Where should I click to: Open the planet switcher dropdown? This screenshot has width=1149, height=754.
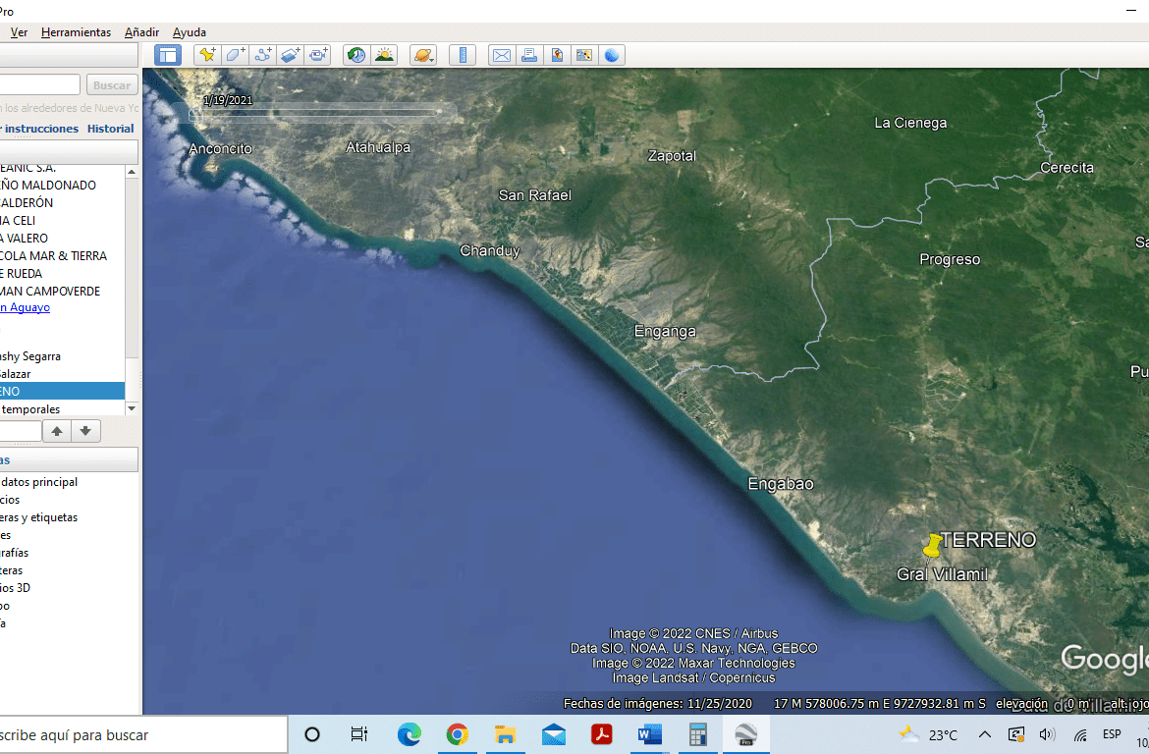pos(423,55)
